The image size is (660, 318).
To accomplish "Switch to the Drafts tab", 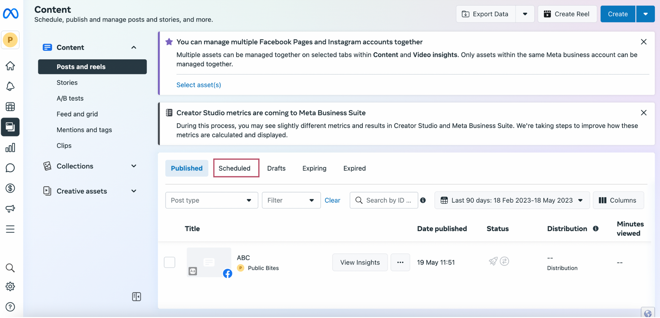I will (x=276, y=168).
